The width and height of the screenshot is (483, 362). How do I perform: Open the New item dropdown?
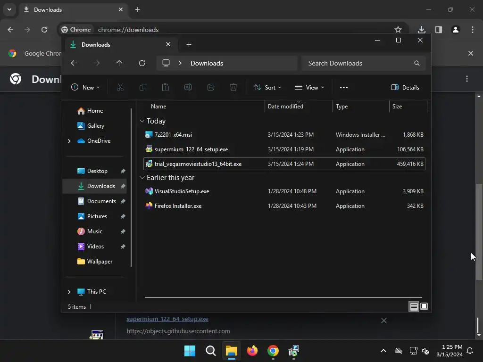(x=86, y=87)
